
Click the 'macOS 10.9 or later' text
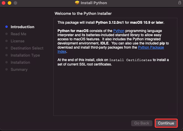(x=147, y=23)
